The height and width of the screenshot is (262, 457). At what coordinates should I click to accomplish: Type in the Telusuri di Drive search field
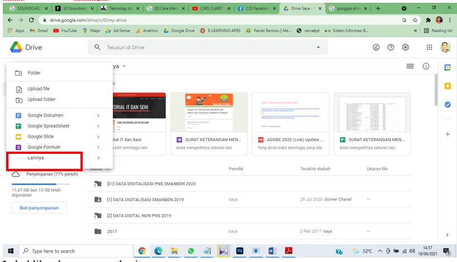point(207,48)
